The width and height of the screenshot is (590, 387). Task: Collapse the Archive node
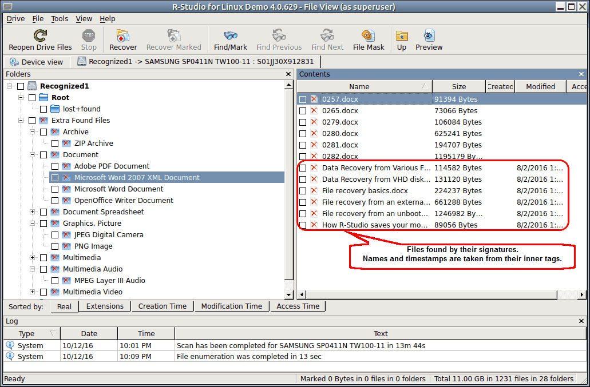pos(33,132)
